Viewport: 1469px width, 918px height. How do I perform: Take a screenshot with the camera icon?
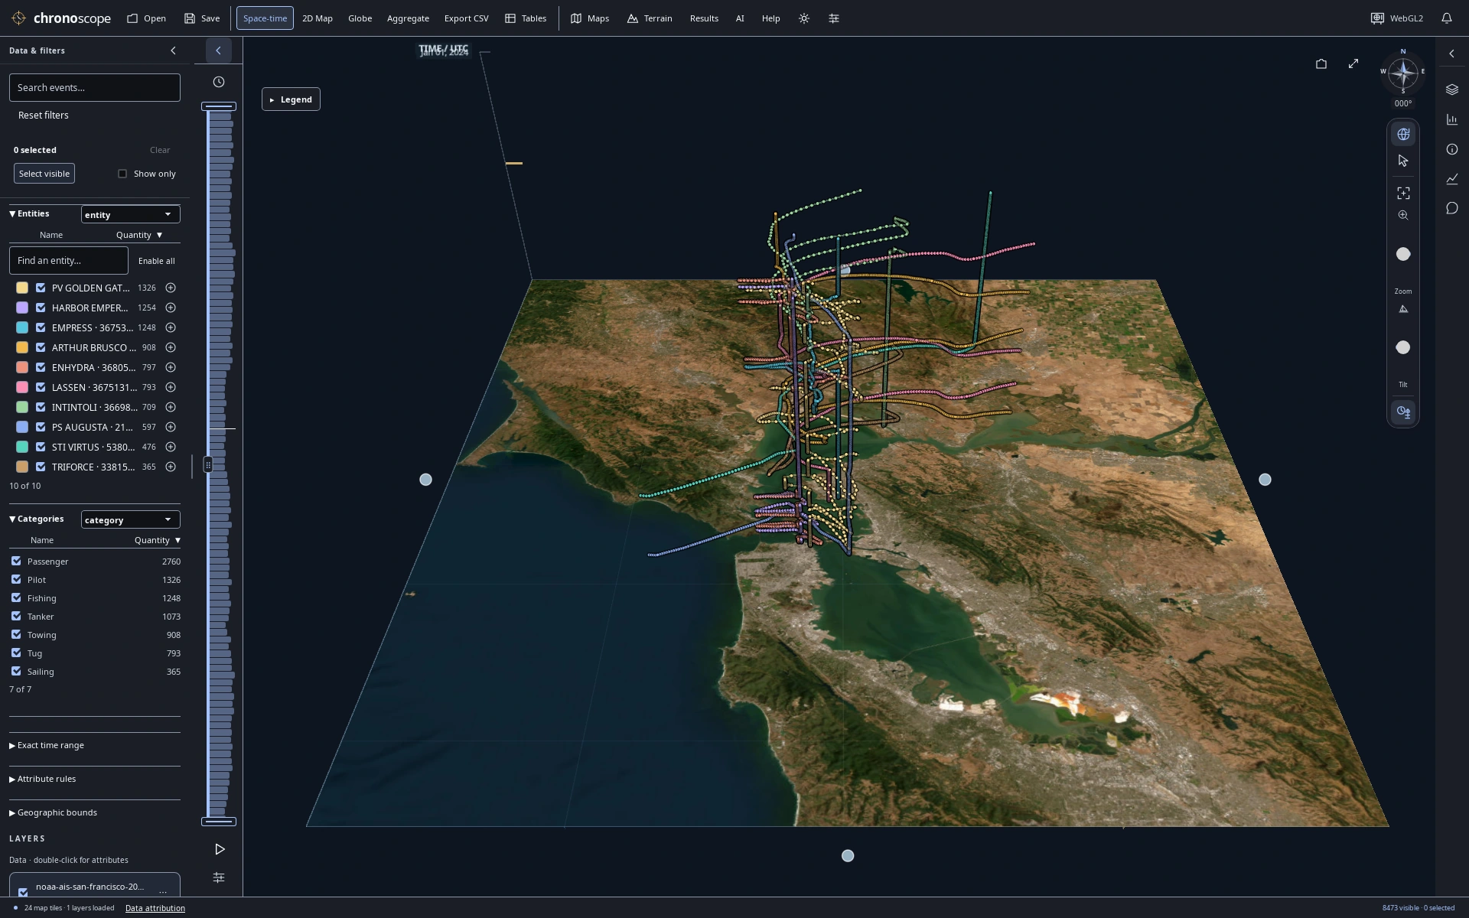click(1321, 64)
